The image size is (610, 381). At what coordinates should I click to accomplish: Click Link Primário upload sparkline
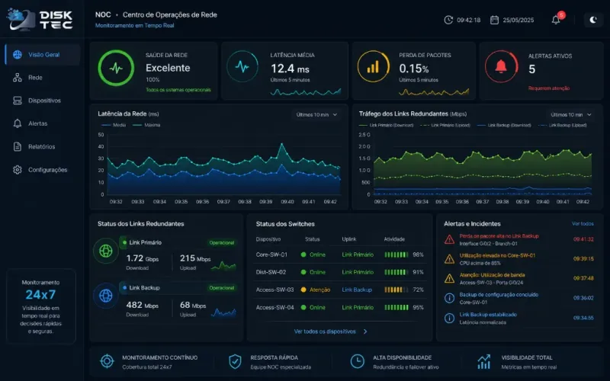pos(223,265)
